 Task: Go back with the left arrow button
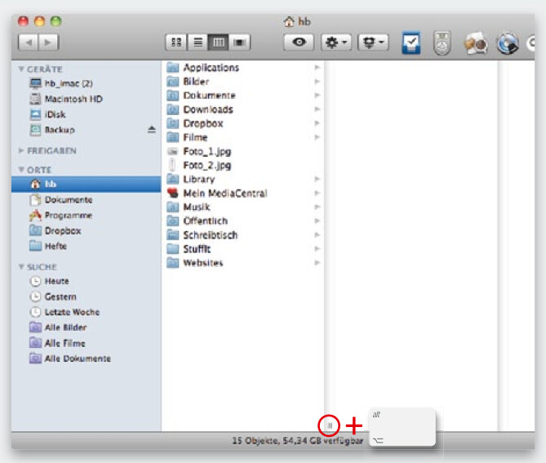tap(29, 42)
